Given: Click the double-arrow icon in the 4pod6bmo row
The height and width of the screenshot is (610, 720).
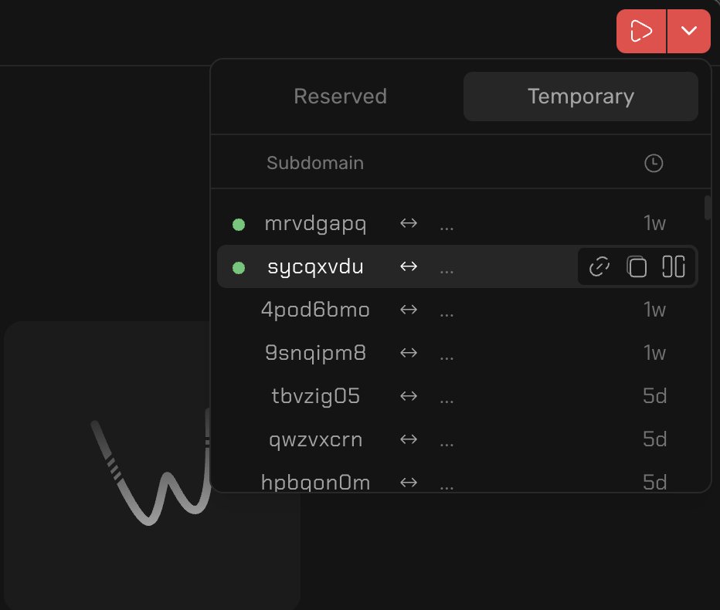Looking at the screenshot, I should [x=409, y=310].
